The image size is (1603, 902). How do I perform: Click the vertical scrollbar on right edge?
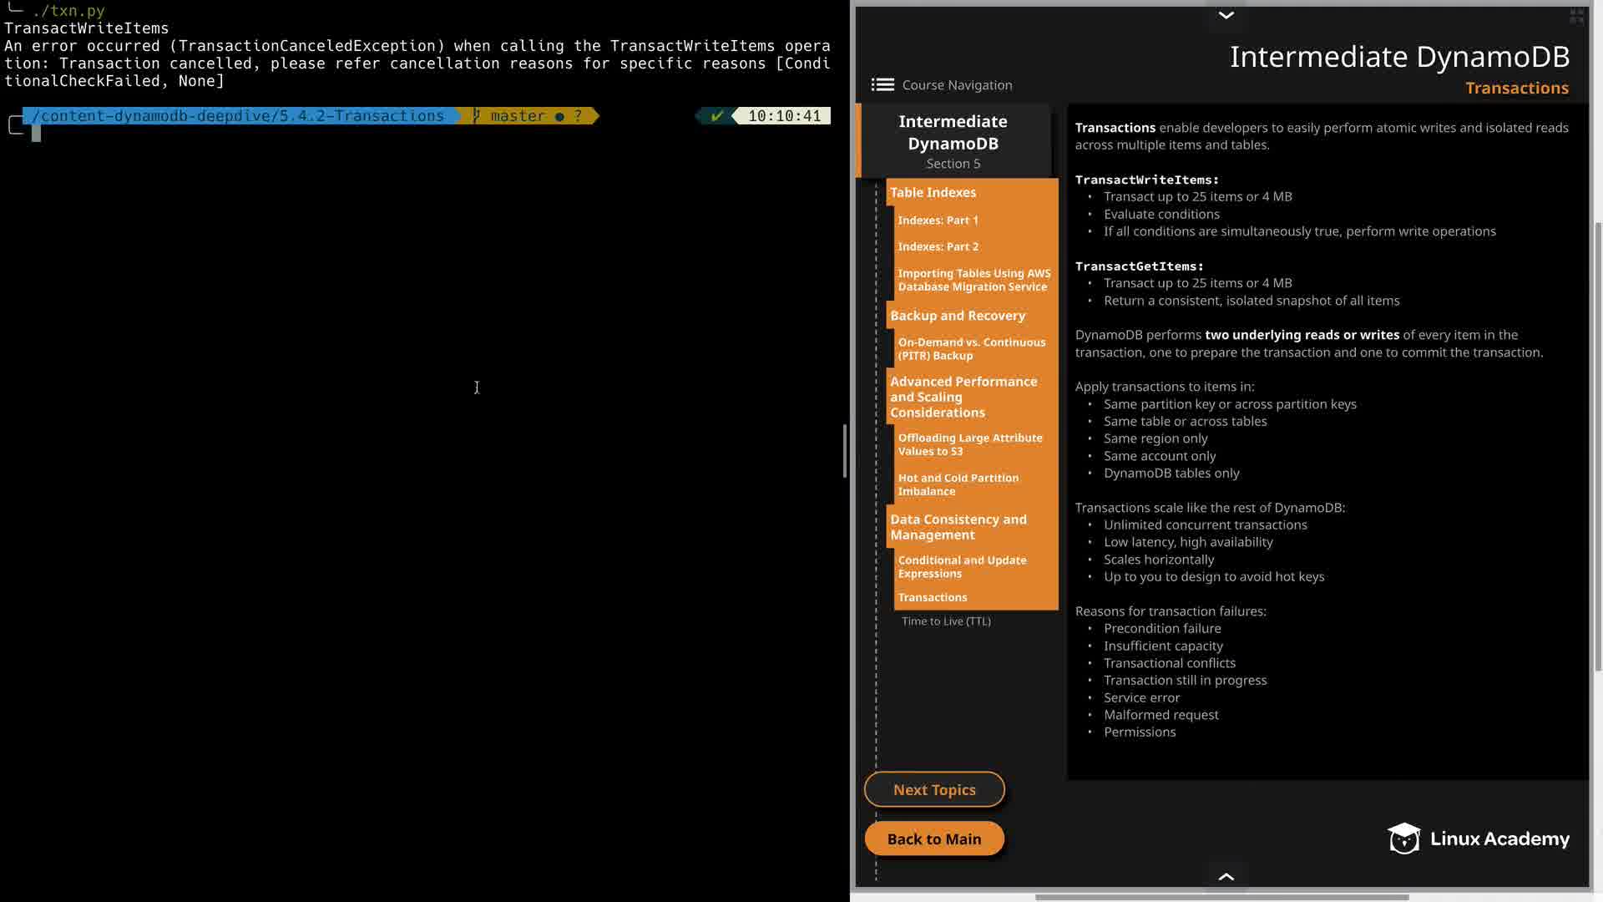tap(1598, 447)
